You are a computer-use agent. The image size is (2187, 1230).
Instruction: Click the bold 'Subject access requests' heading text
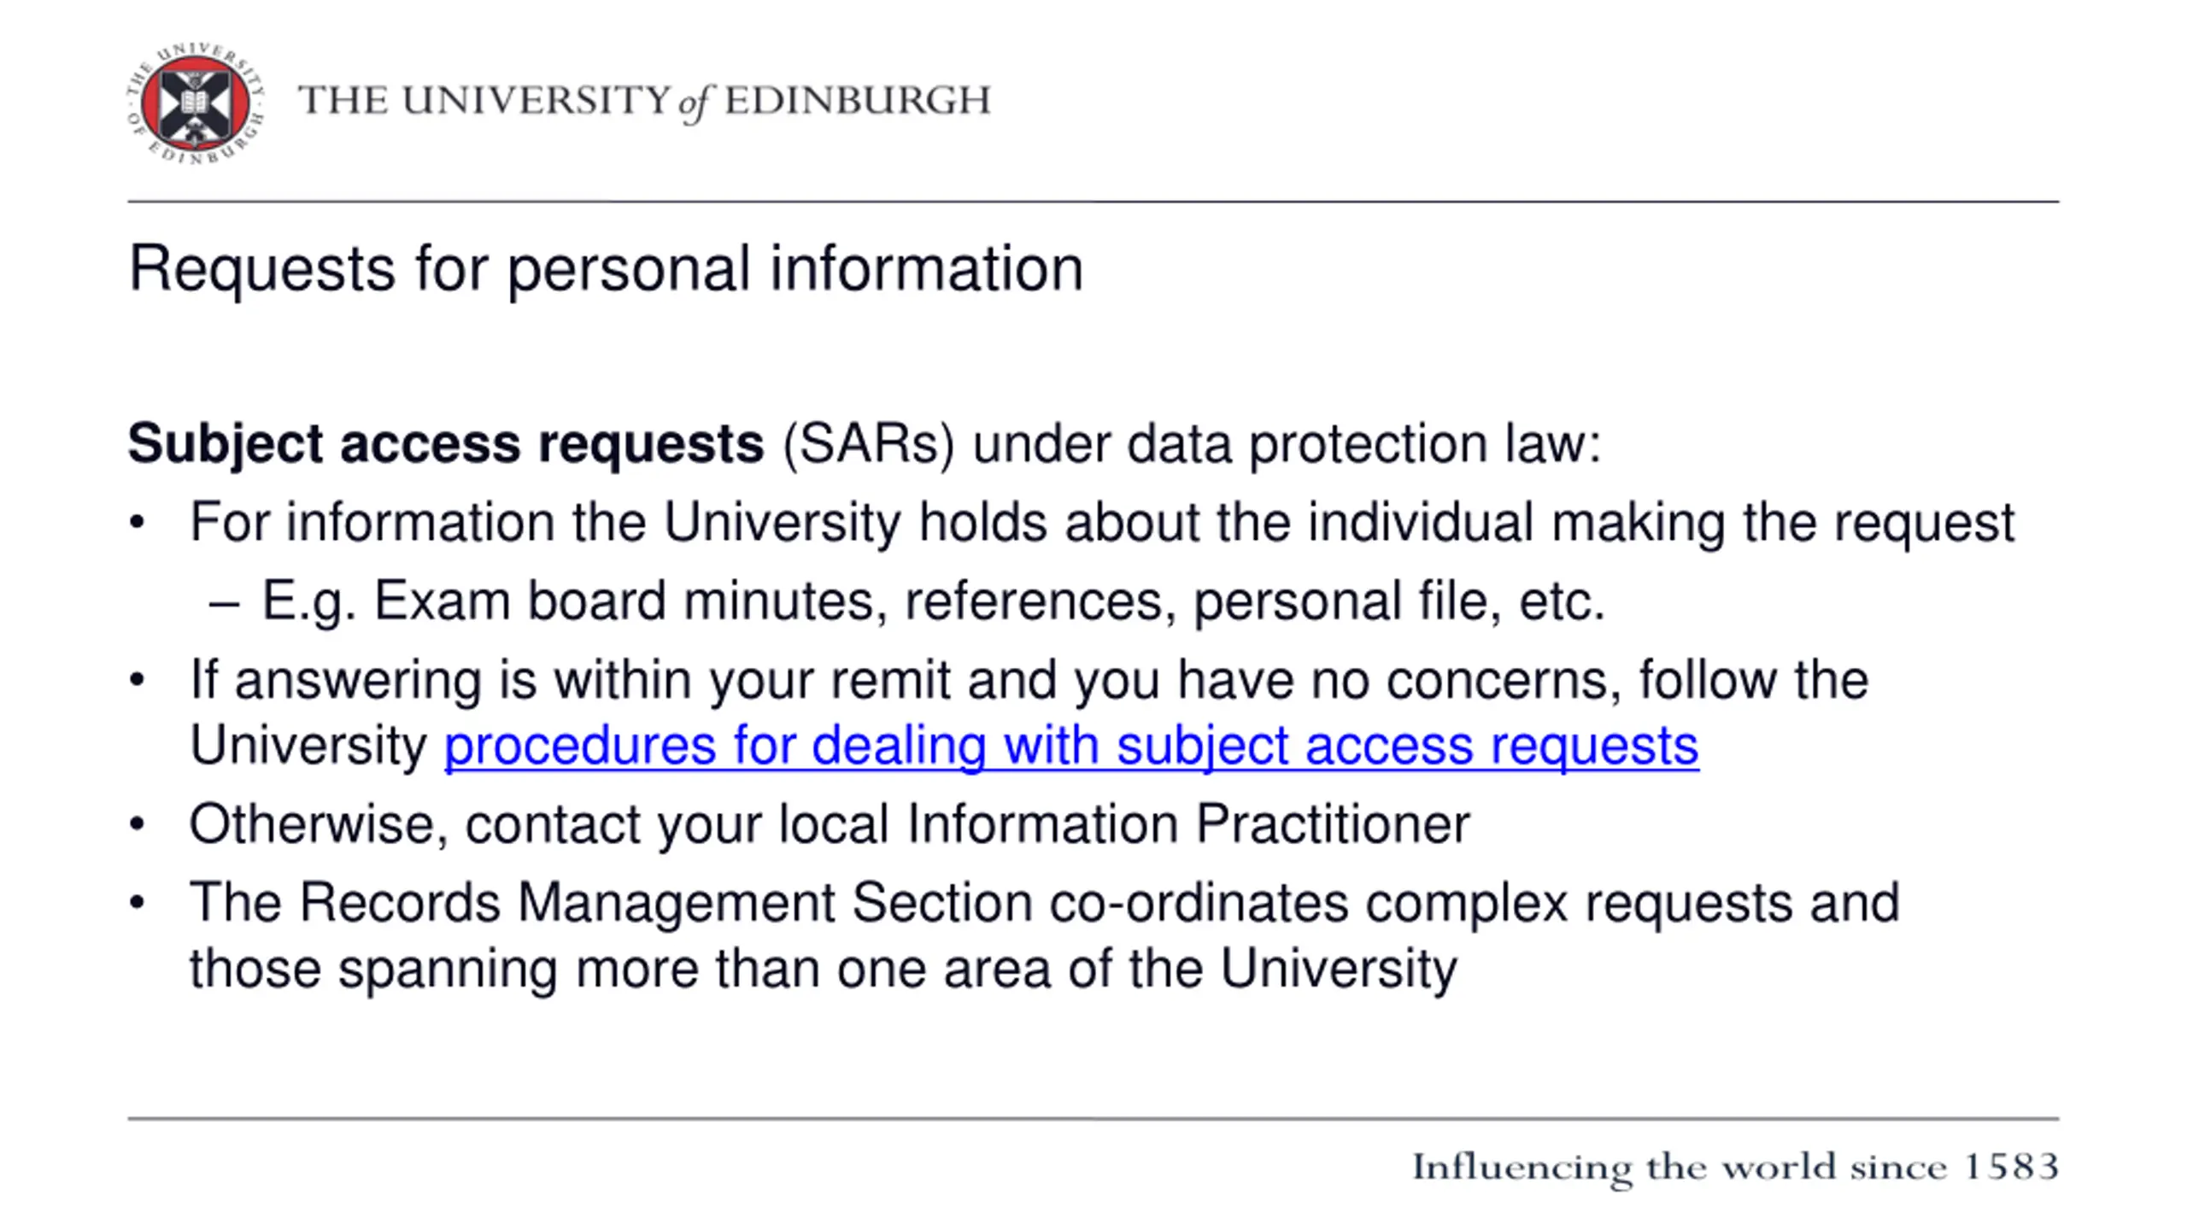coord(446,444)
